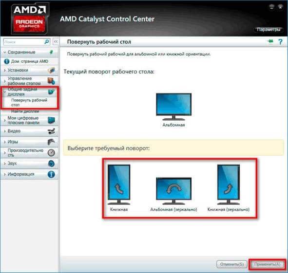Click the Отменить(S) button
288x273 pixels.
tap(232, 264)
